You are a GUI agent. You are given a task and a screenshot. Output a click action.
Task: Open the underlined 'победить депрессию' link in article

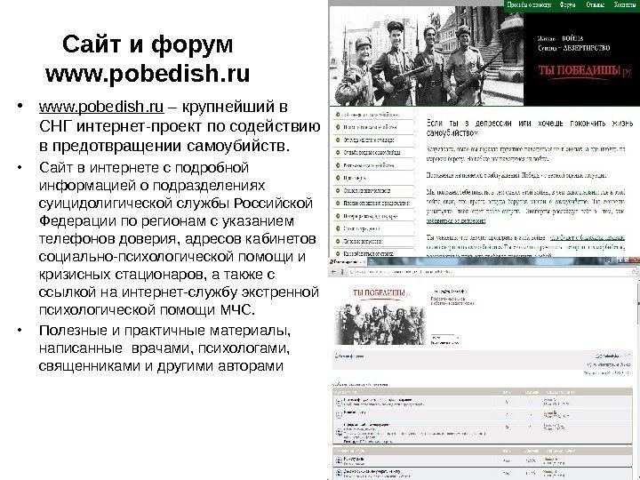tap(456, 220)
